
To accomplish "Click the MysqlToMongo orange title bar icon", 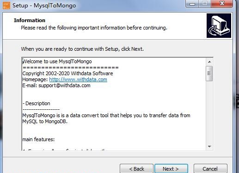I will (x=6, y=6).
